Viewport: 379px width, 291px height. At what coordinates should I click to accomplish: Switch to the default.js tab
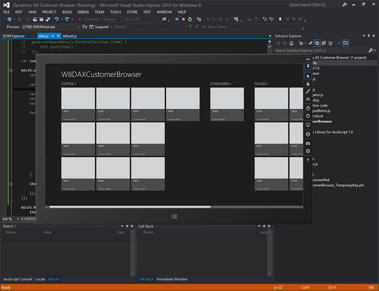pos(69,36)
